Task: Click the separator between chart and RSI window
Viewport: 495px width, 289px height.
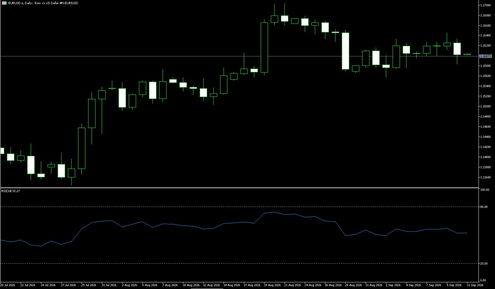Action: click(239, 188)
